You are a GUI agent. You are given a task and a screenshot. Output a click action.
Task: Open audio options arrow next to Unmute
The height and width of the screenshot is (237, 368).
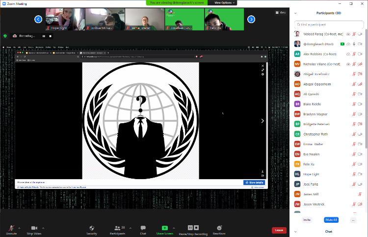pyautogui.click(x=19, y=228)
